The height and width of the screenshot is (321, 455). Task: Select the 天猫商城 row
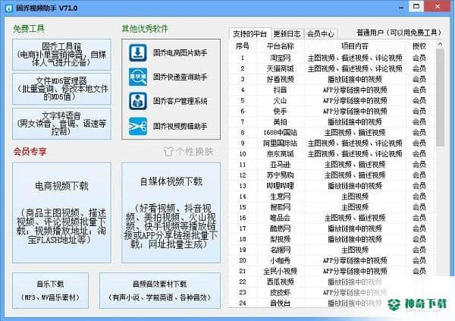(332, 68)
